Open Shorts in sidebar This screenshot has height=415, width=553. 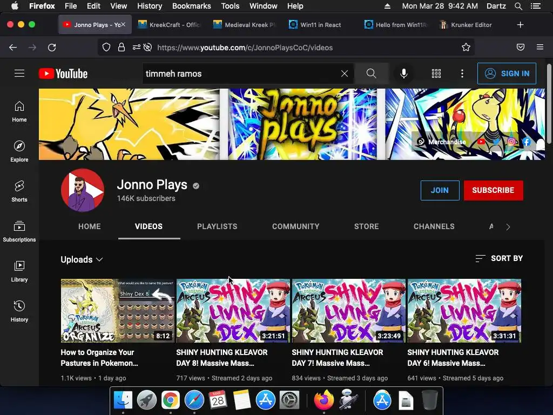19,191
